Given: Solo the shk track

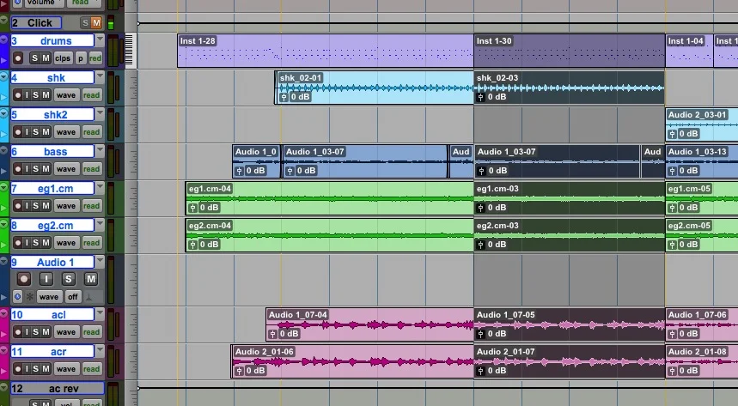Looking at the screenshot, I should click(x=35, y=95).
